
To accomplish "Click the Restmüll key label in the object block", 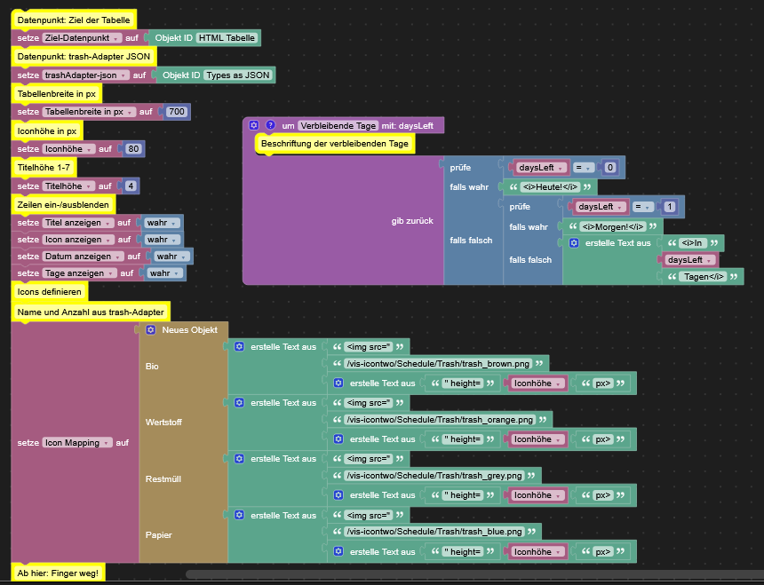I will pos(163,478).
